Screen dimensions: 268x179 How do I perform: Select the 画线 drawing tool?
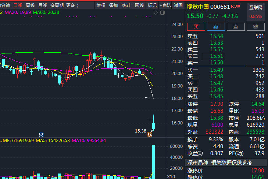(x=139, y=5)
